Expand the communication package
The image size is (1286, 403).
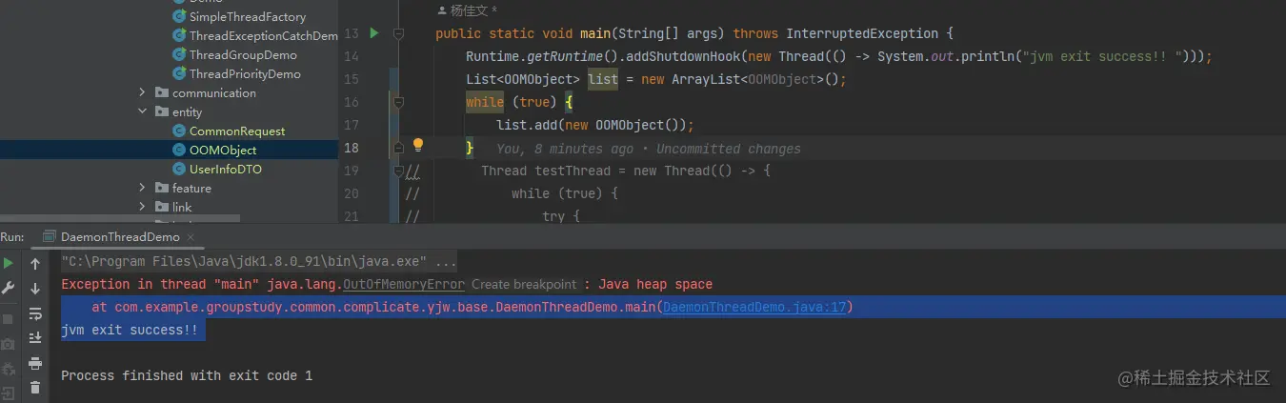142,92
